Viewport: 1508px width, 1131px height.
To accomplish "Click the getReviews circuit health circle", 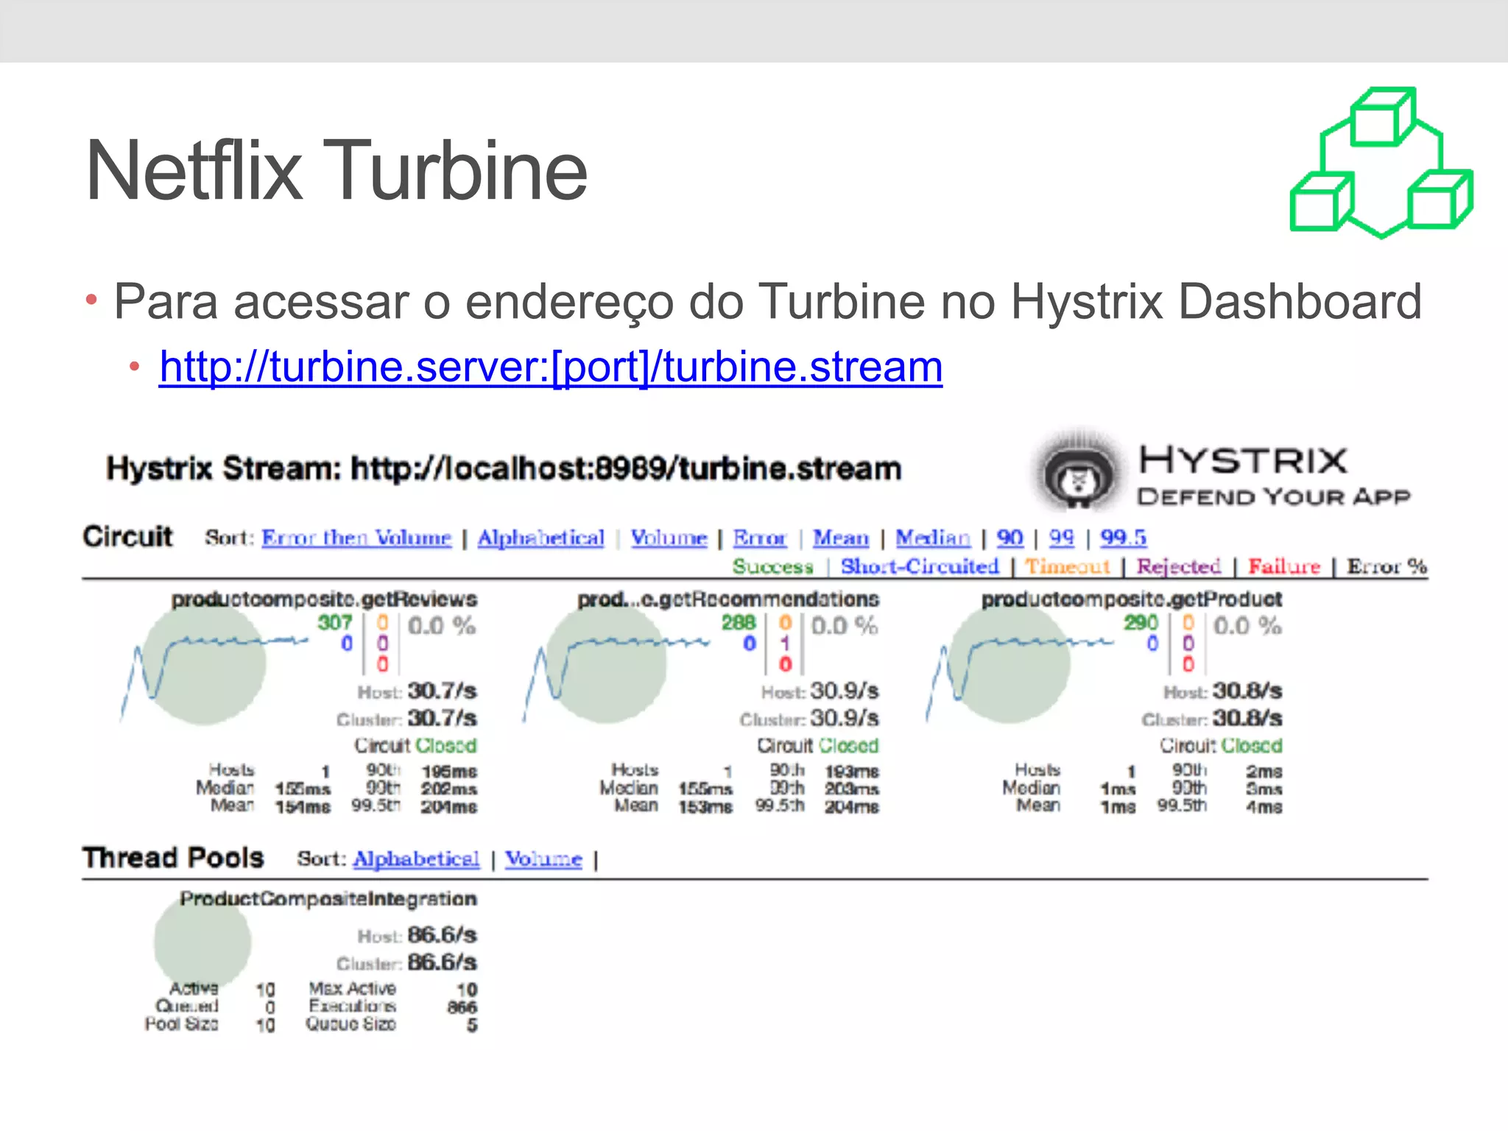I will coord(204,663).
